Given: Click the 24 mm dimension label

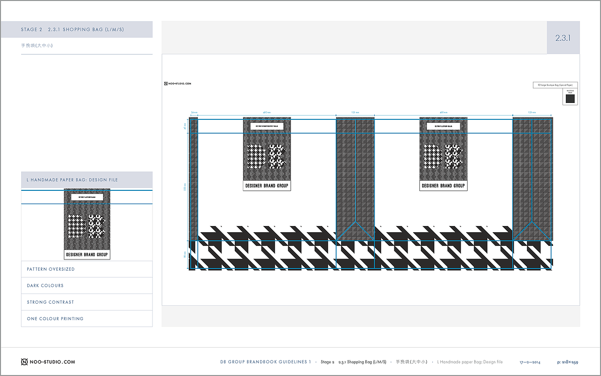Looking at the screenshot, I should (194, 113).
